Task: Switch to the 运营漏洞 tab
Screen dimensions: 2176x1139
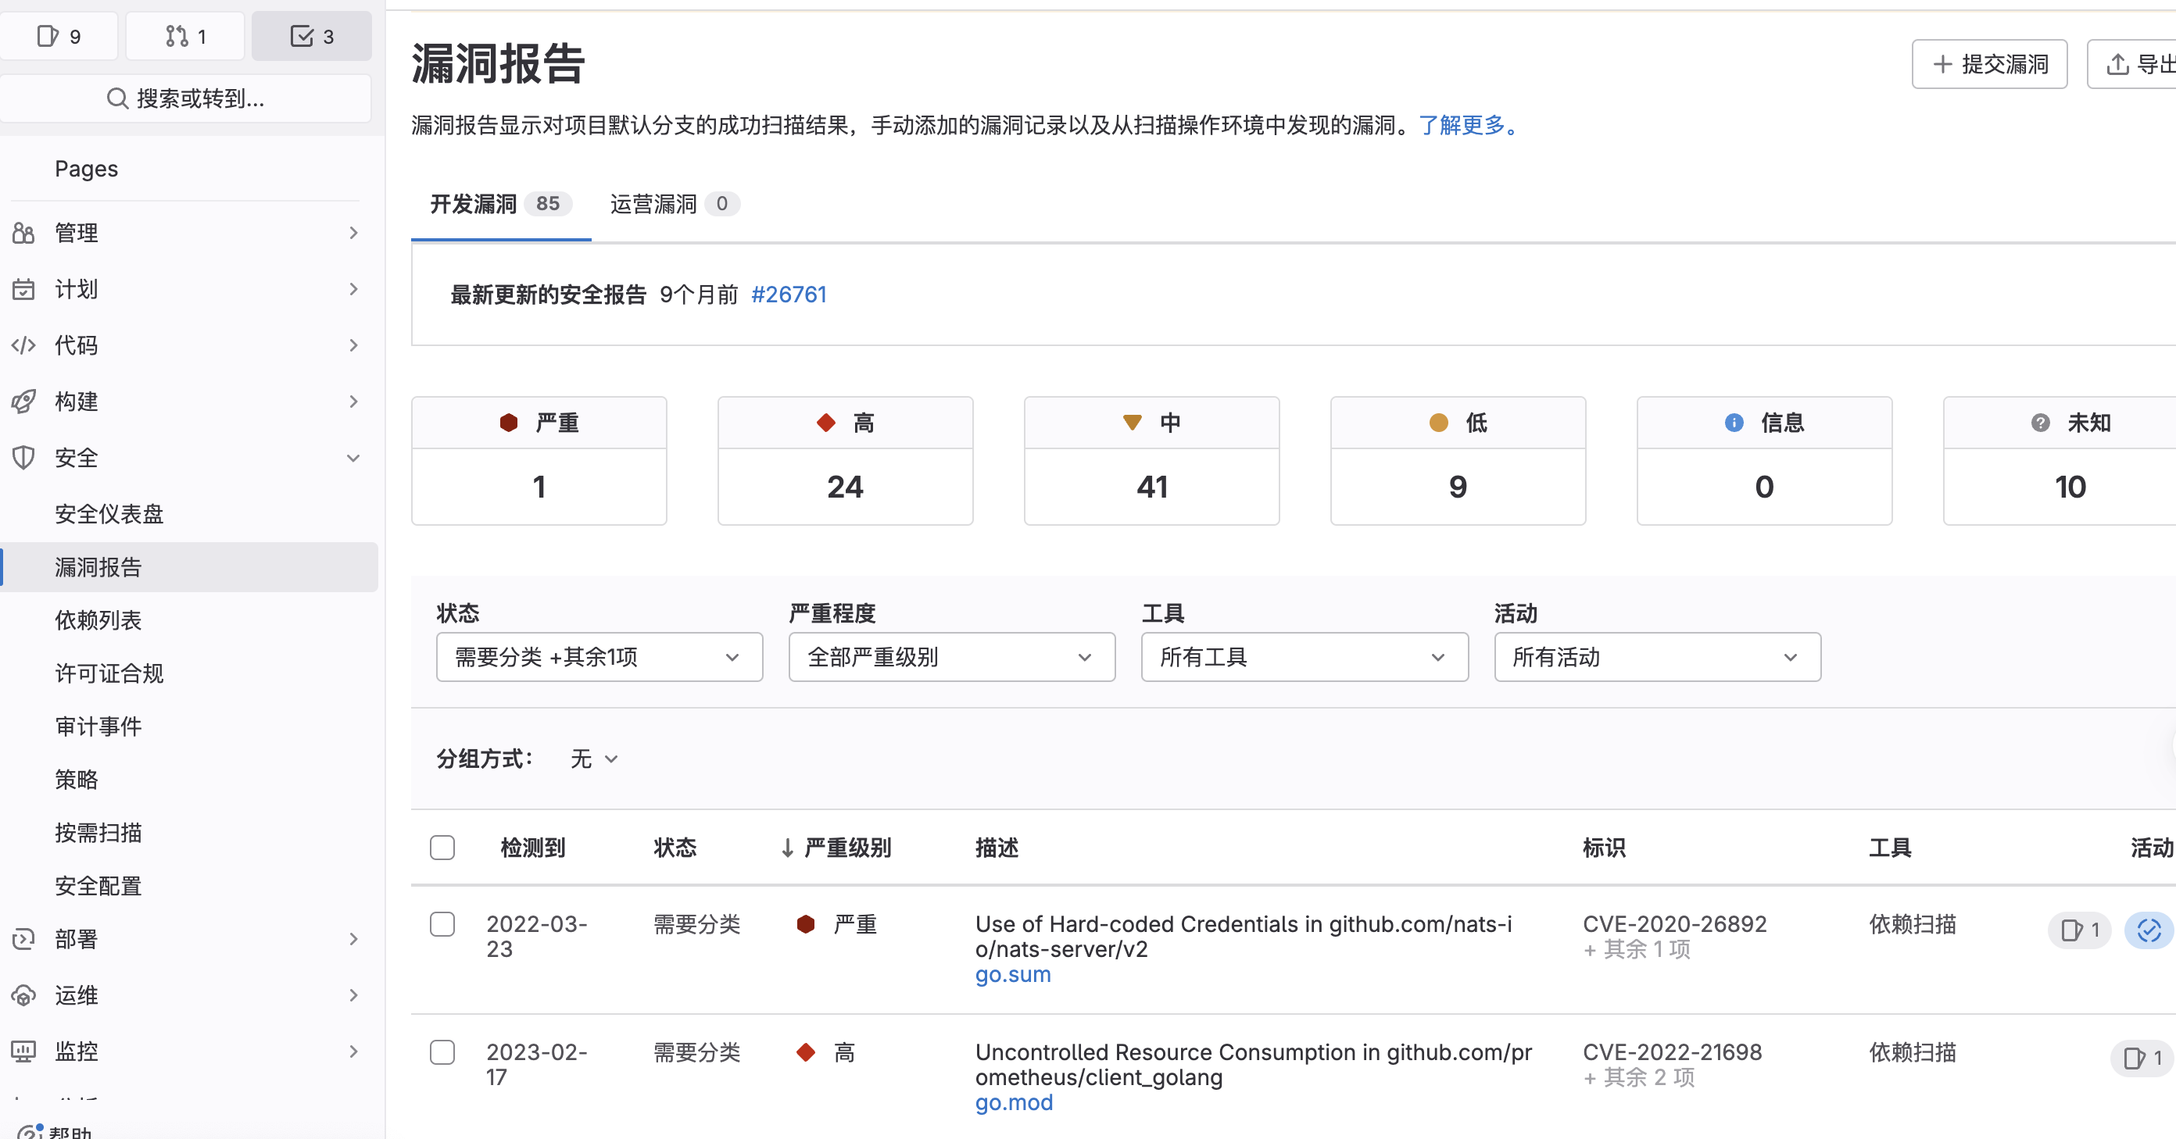Action: pyautogui.click(x=655, y=203)
